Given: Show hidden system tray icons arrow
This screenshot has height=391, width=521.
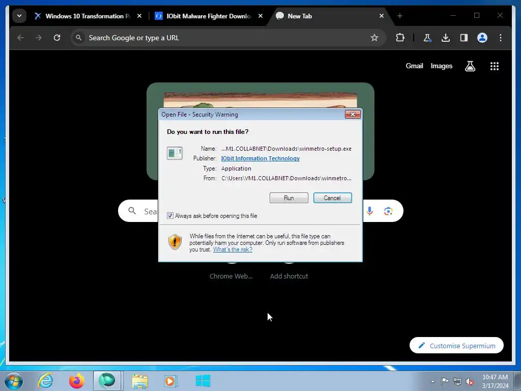Looking at the screenshot, I should pyautogui.click(x=432, y=381).
